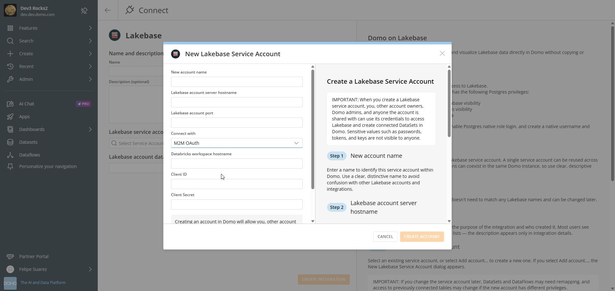The width and height of the screenshot is (615, 291).
Task: Click the CREATE INTEGRATION button
Action: (x=324, y=280)
